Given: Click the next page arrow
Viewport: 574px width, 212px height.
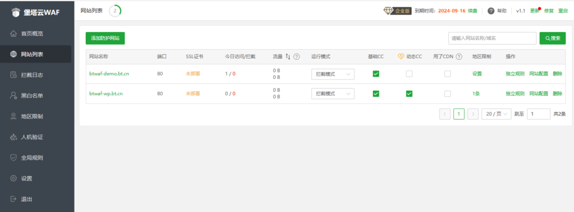Looking at the screenshot, I should tap(473, 114).
